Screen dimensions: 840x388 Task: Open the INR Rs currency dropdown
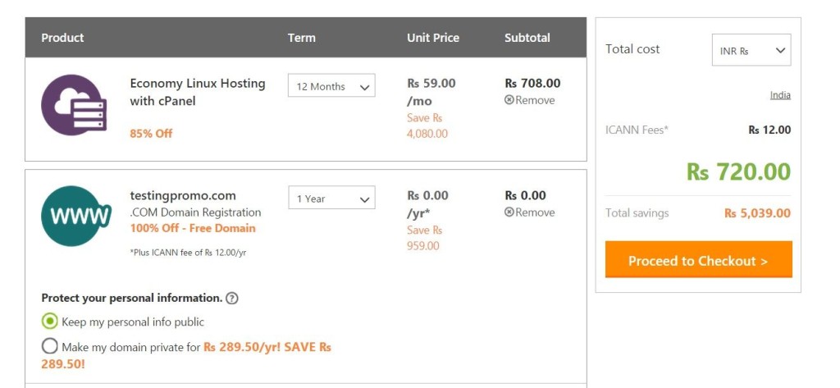click(x=751, y=51)
